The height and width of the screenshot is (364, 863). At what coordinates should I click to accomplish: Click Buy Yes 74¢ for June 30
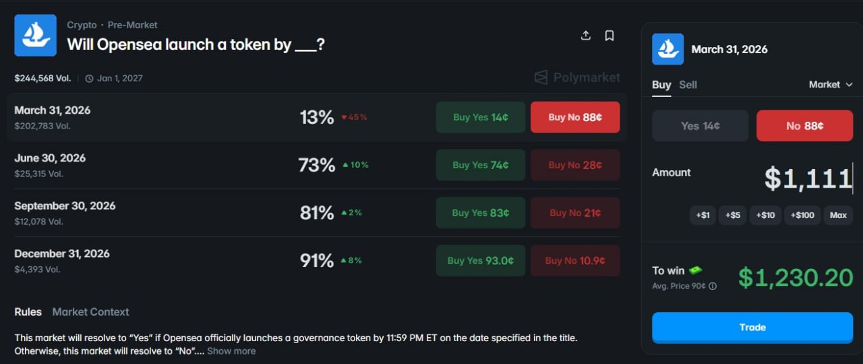(481, 165)
